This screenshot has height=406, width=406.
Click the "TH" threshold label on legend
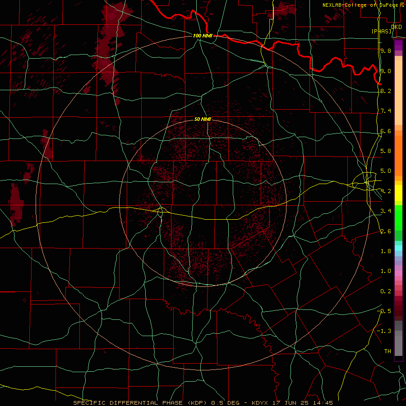coord(388,351)
